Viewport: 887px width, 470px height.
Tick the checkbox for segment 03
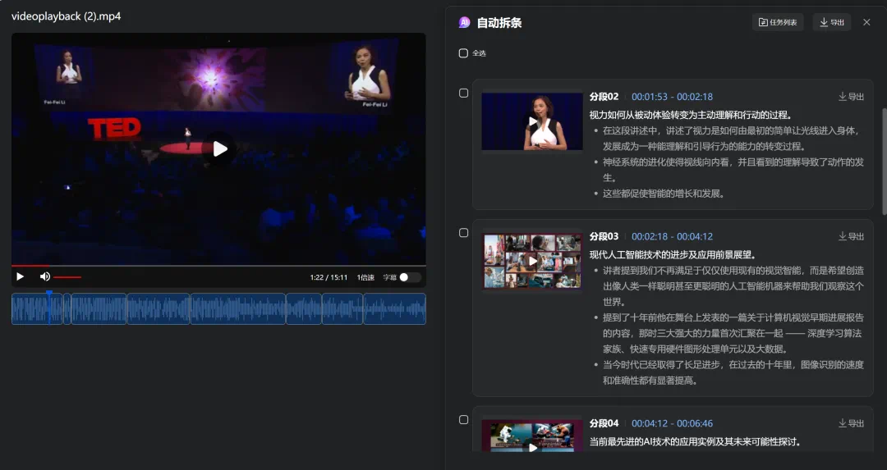pyautogui.click(x=463, y=233)
